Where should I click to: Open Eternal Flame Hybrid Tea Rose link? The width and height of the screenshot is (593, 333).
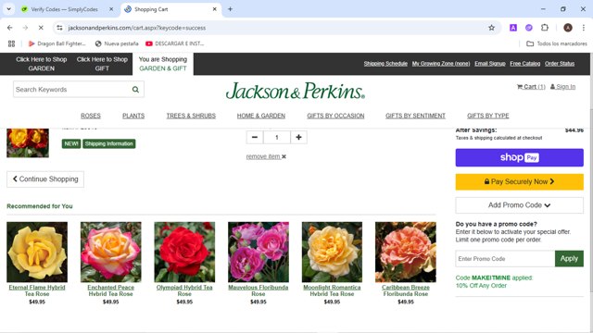coord(37,290)
